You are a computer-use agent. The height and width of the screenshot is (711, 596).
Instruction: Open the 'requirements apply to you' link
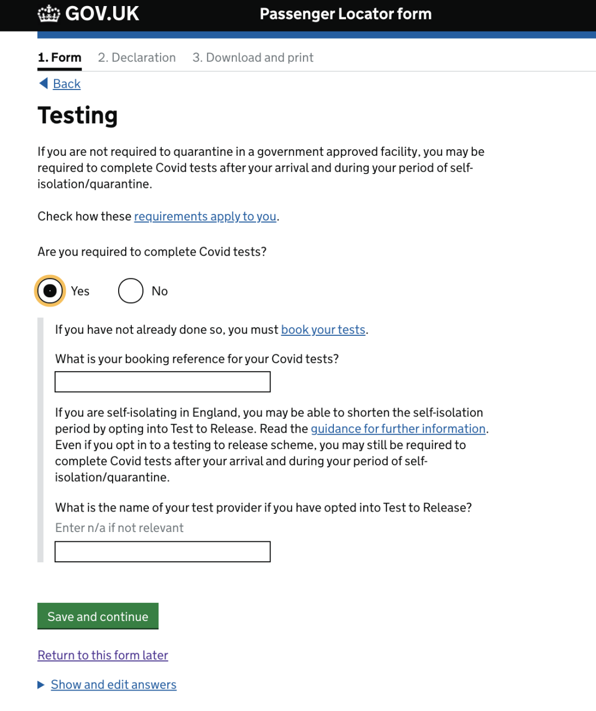(205, 217)
